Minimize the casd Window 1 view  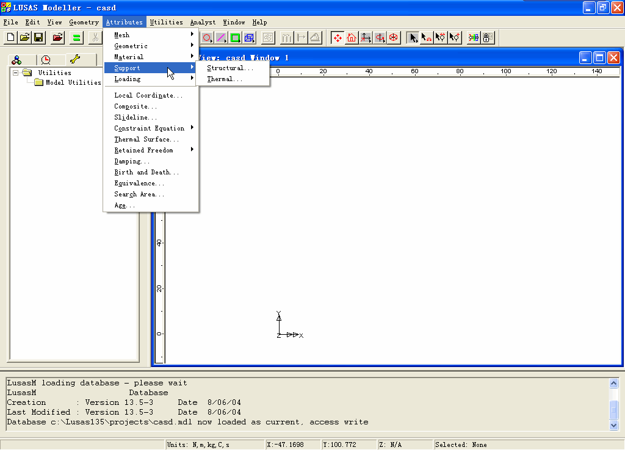(x=585, y=58)
